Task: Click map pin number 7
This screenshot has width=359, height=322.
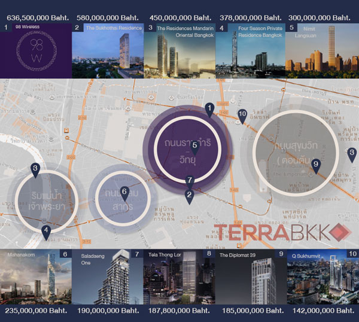Action: [190, 182]
